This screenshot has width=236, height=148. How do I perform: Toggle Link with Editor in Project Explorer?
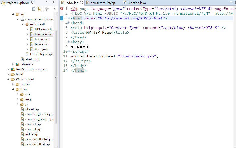pyautogui.click(x=39, y=9)
